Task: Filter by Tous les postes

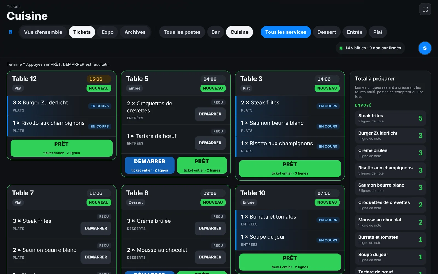Action: 182,32
